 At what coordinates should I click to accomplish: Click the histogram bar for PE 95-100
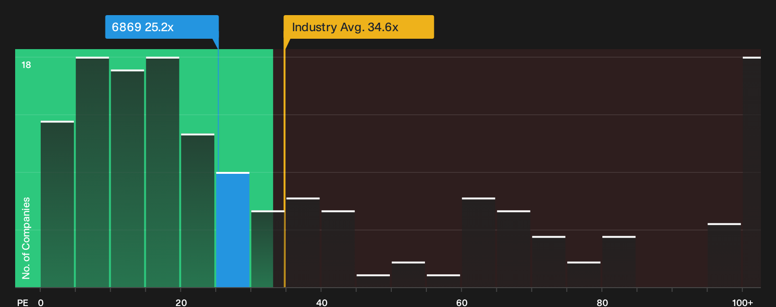(x=724, y=255)
